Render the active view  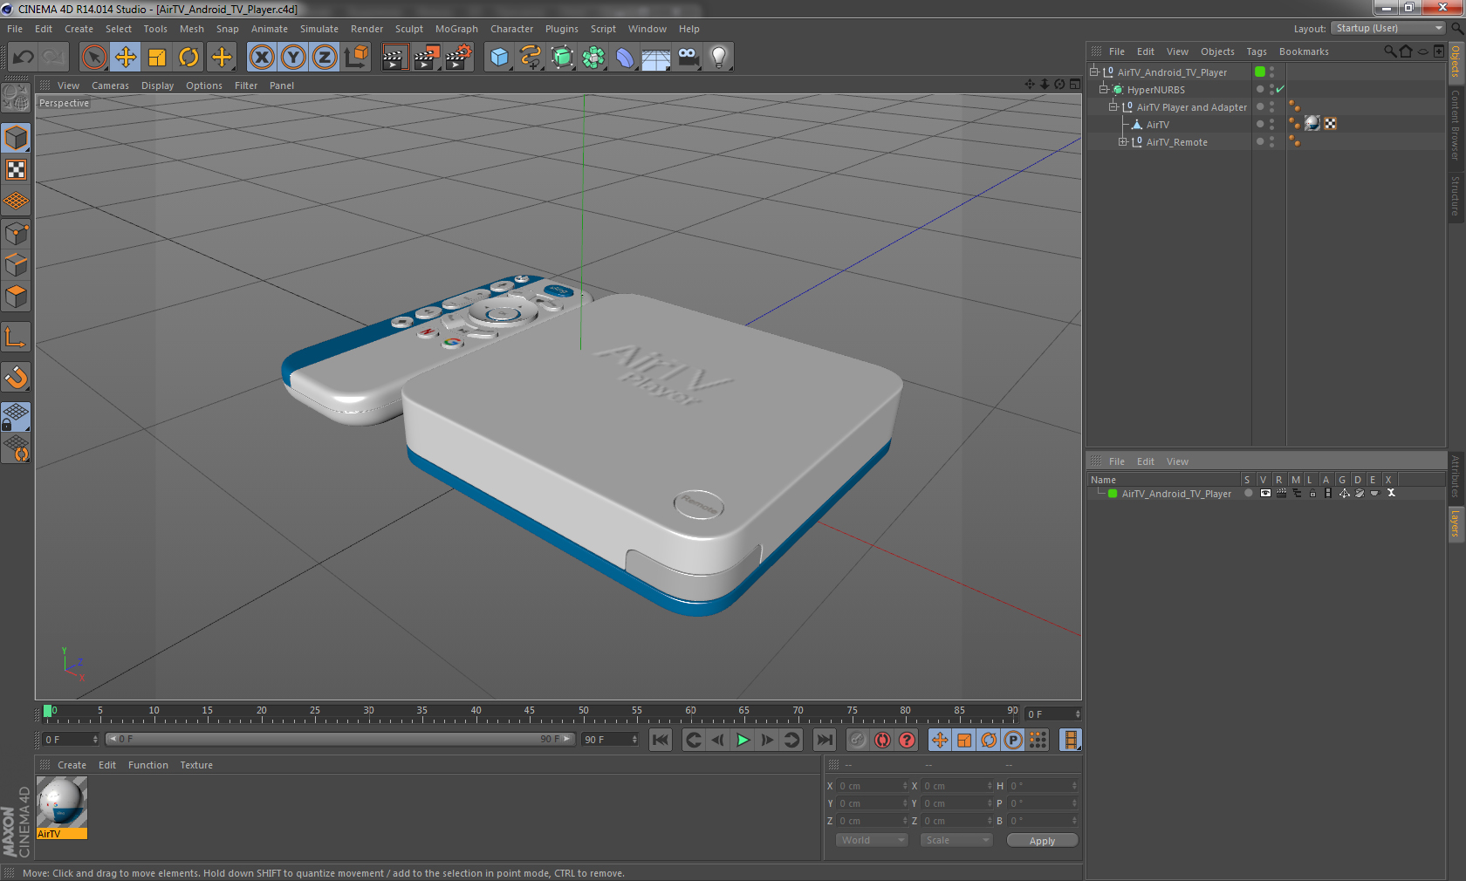pos(394,58)
